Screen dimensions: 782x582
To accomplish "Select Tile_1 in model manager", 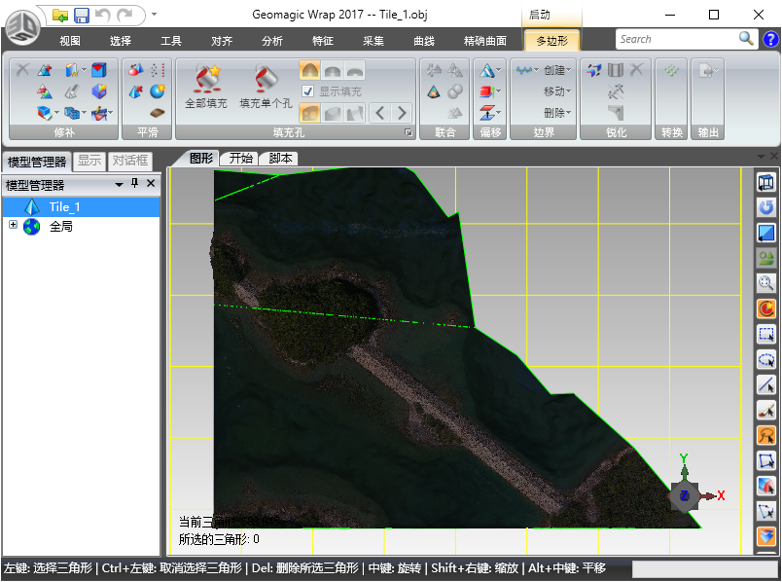I will click(64, 206).
